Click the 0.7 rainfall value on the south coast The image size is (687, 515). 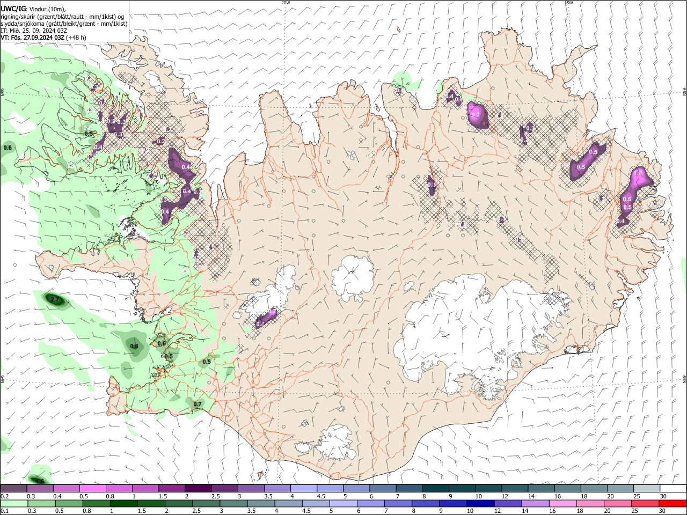coord(198,404)
